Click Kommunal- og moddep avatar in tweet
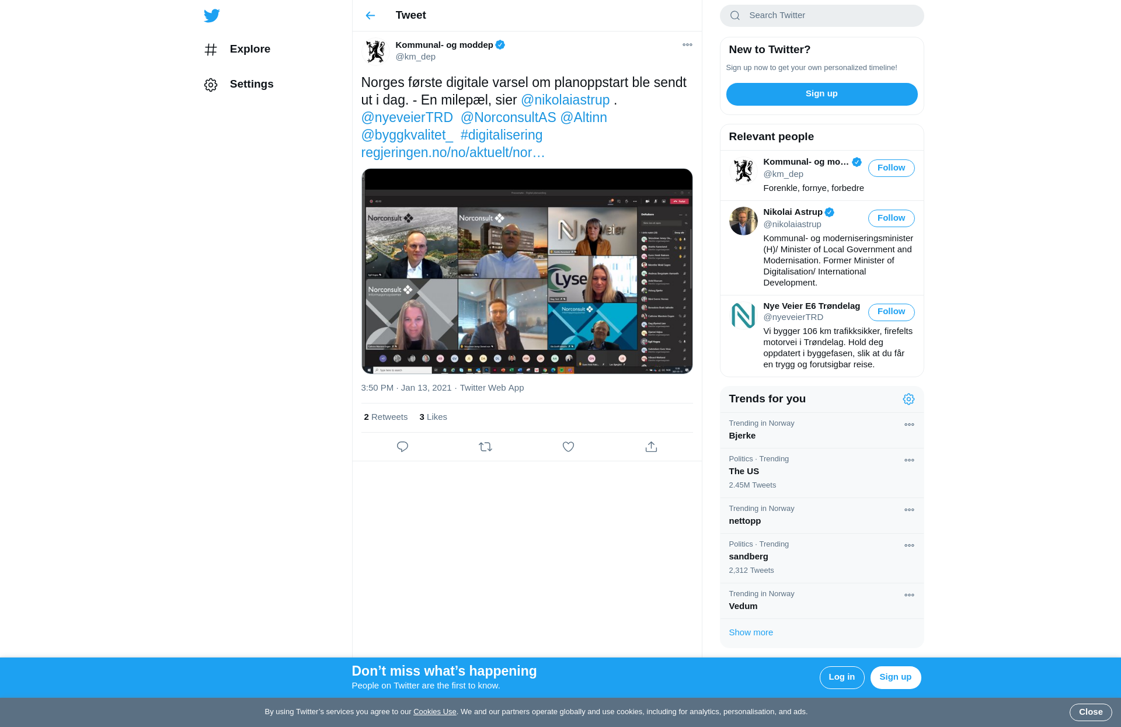This screenshot has width=1121, height=727. [375, 51]
